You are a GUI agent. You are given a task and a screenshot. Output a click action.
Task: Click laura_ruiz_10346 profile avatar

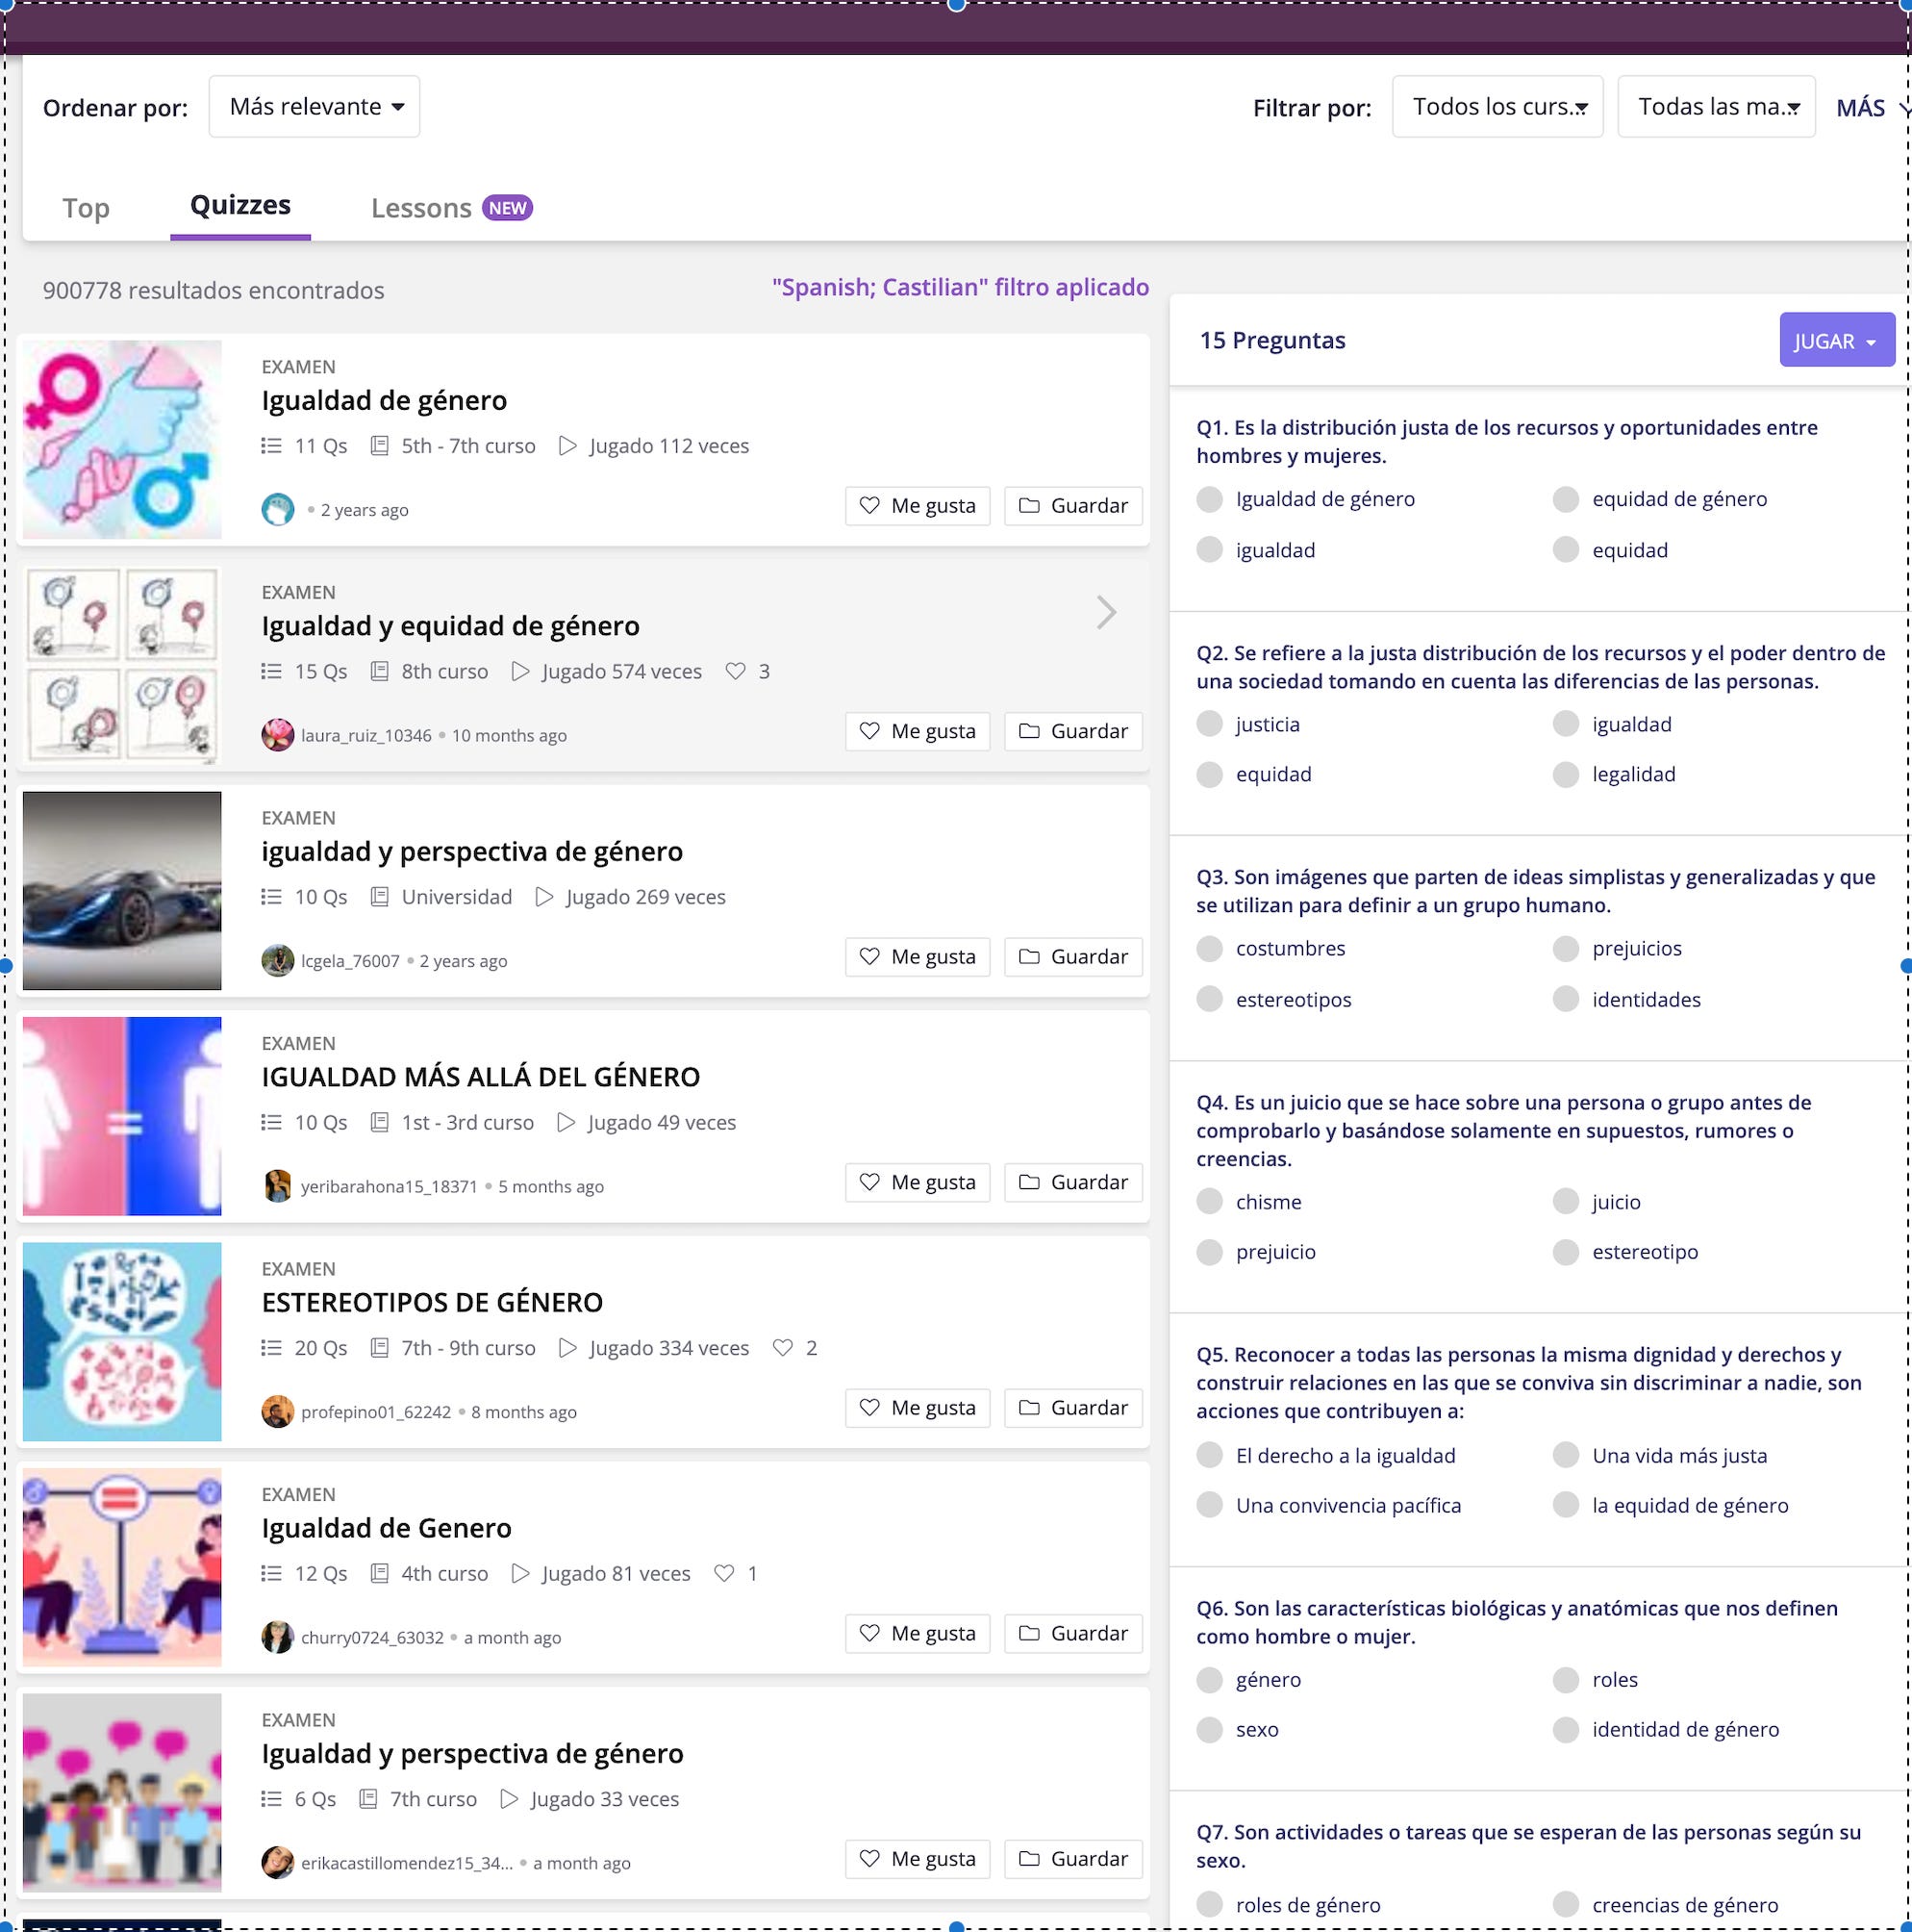277,735
